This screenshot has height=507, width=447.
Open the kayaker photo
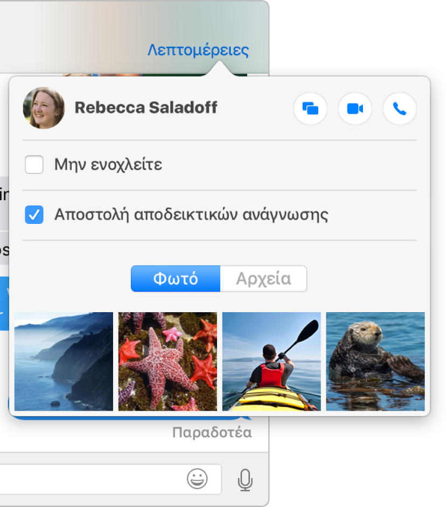[x=271, y=362]
